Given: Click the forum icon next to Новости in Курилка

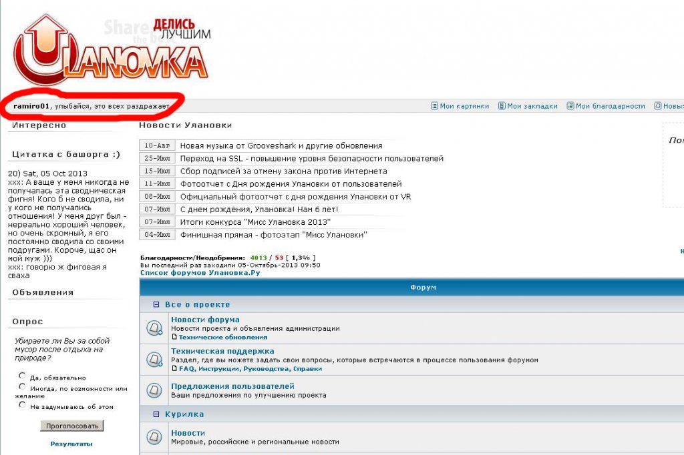Looking at the screenshot, I should [x=154, y=437].
